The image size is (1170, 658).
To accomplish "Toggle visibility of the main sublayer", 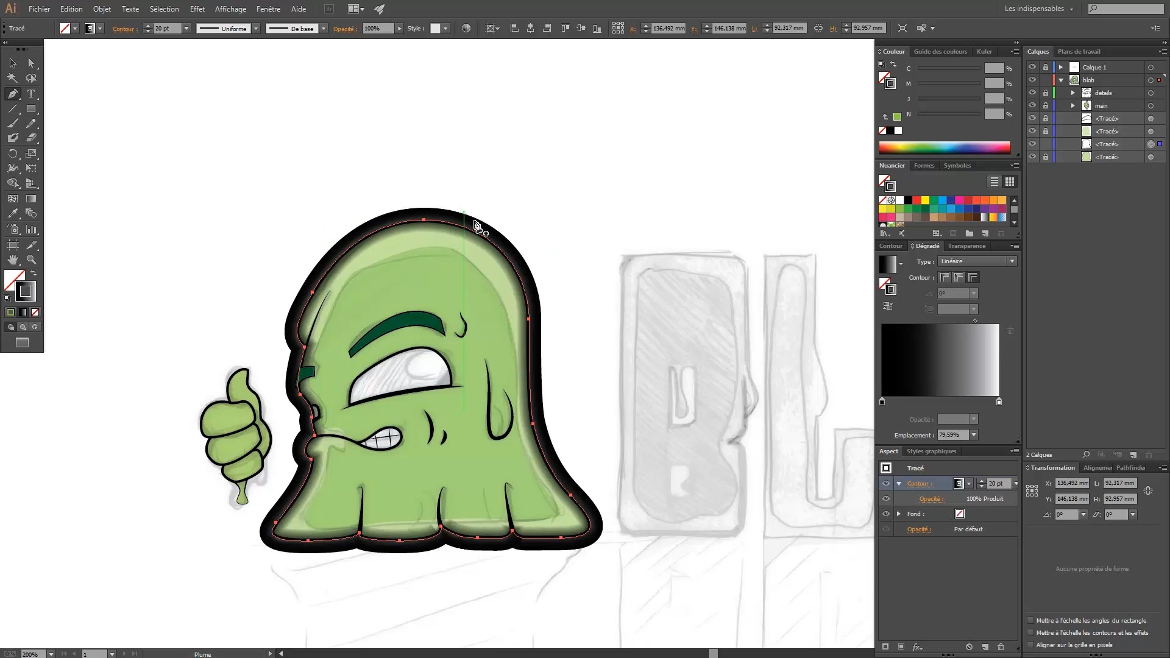I will point(1032,106).
